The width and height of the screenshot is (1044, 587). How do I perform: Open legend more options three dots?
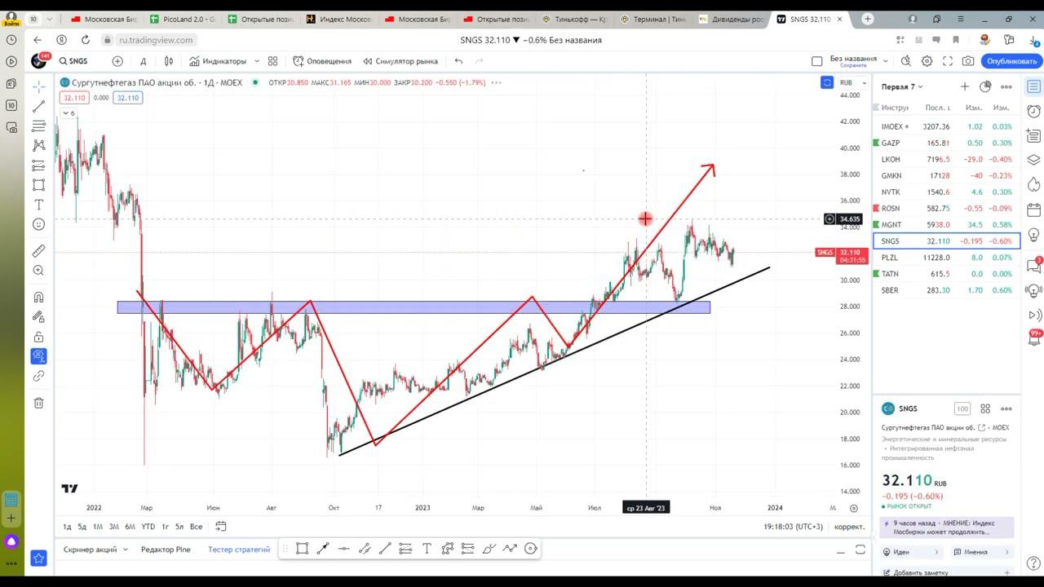click(x=496, y=82)
